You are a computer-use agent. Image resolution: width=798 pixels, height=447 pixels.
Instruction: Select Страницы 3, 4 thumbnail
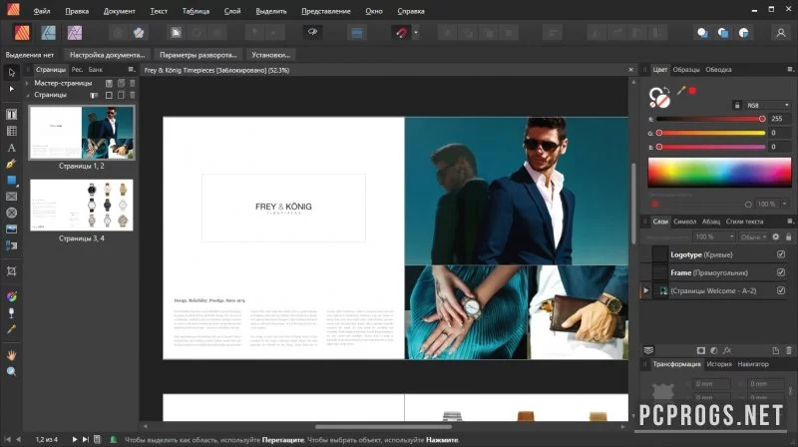(x=82, y=205)
